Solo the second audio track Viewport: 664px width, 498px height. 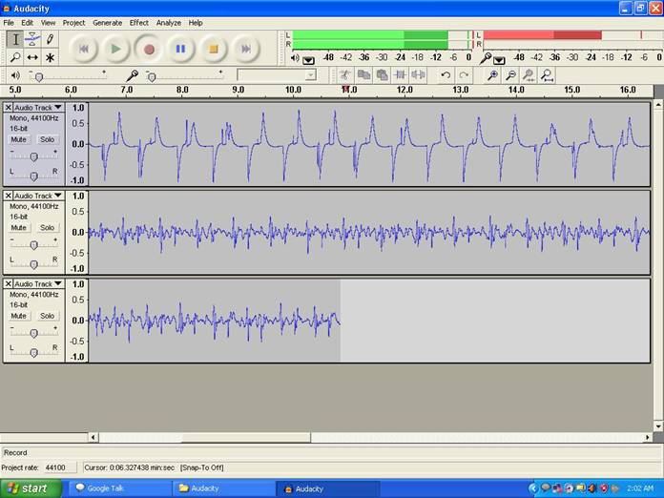47,227
